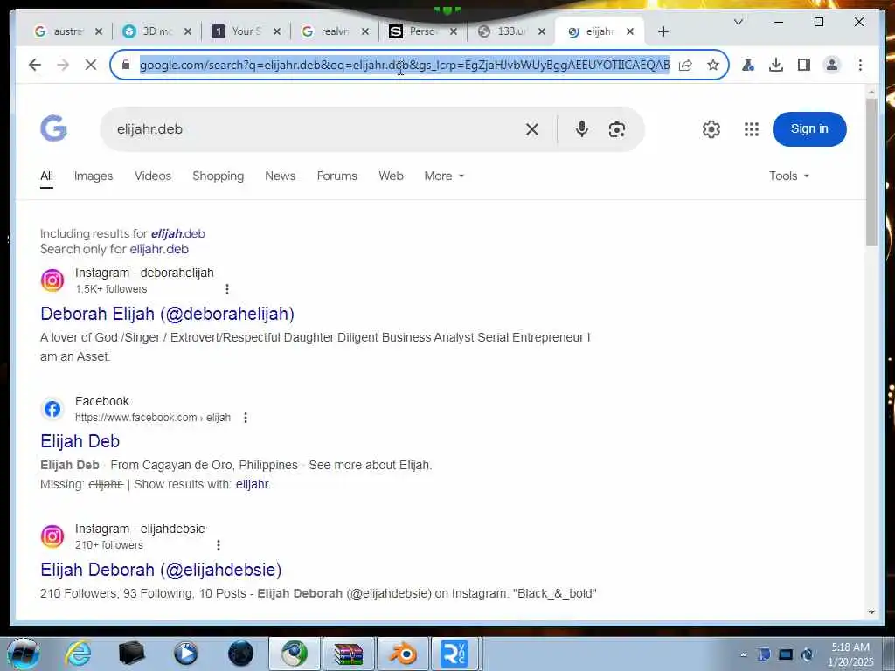Open the Chrome profile avatar

(x=832, y=65)
